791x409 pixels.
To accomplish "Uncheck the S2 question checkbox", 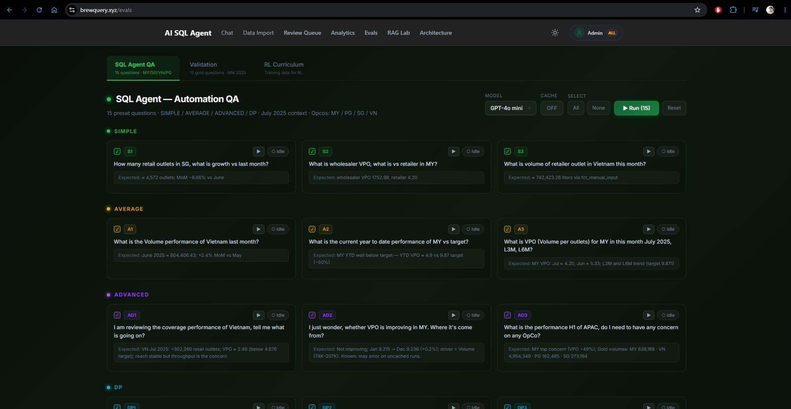I will 312,151.
